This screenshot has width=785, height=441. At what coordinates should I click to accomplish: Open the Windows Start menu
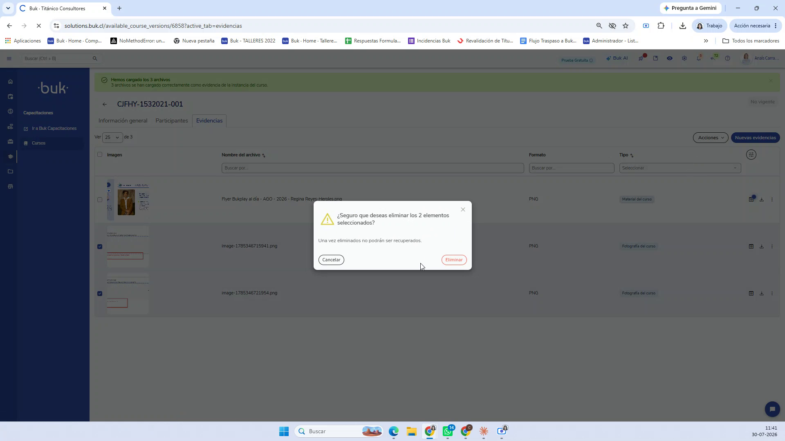[x=284, y=431]
